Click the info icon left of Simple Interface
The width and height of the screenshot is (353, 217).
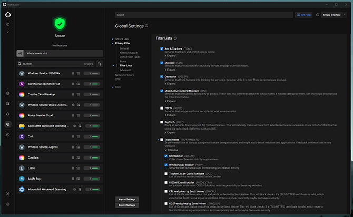(x=318, y=15)
